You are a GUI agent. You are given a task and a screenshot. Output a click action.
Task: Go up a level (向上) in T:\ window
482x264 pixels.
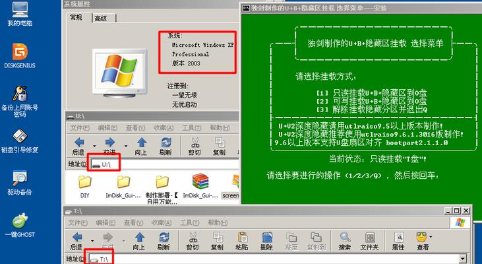point(139,242)
